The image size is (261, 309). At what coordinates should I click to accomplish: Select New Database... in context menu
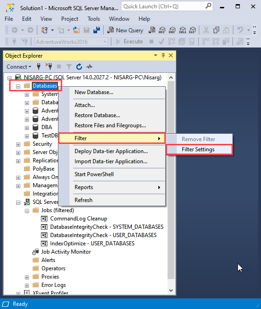tap(112, 92)
